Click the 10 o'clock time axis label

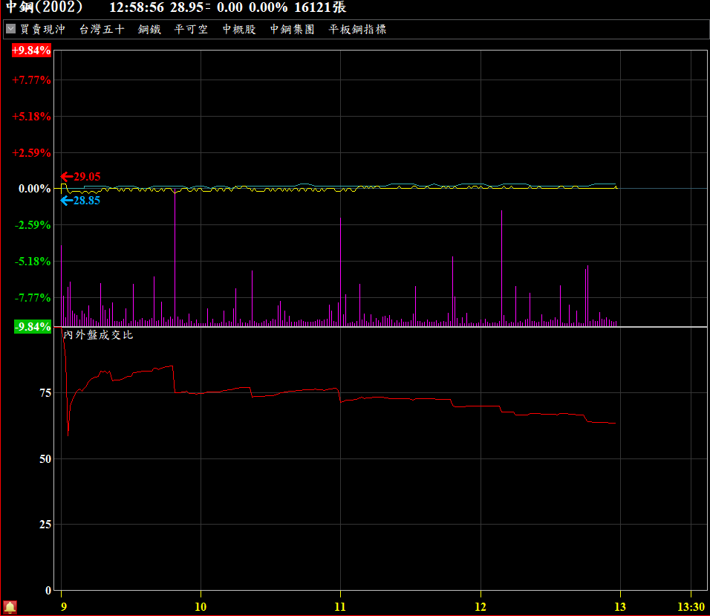(x=201, y=606)
